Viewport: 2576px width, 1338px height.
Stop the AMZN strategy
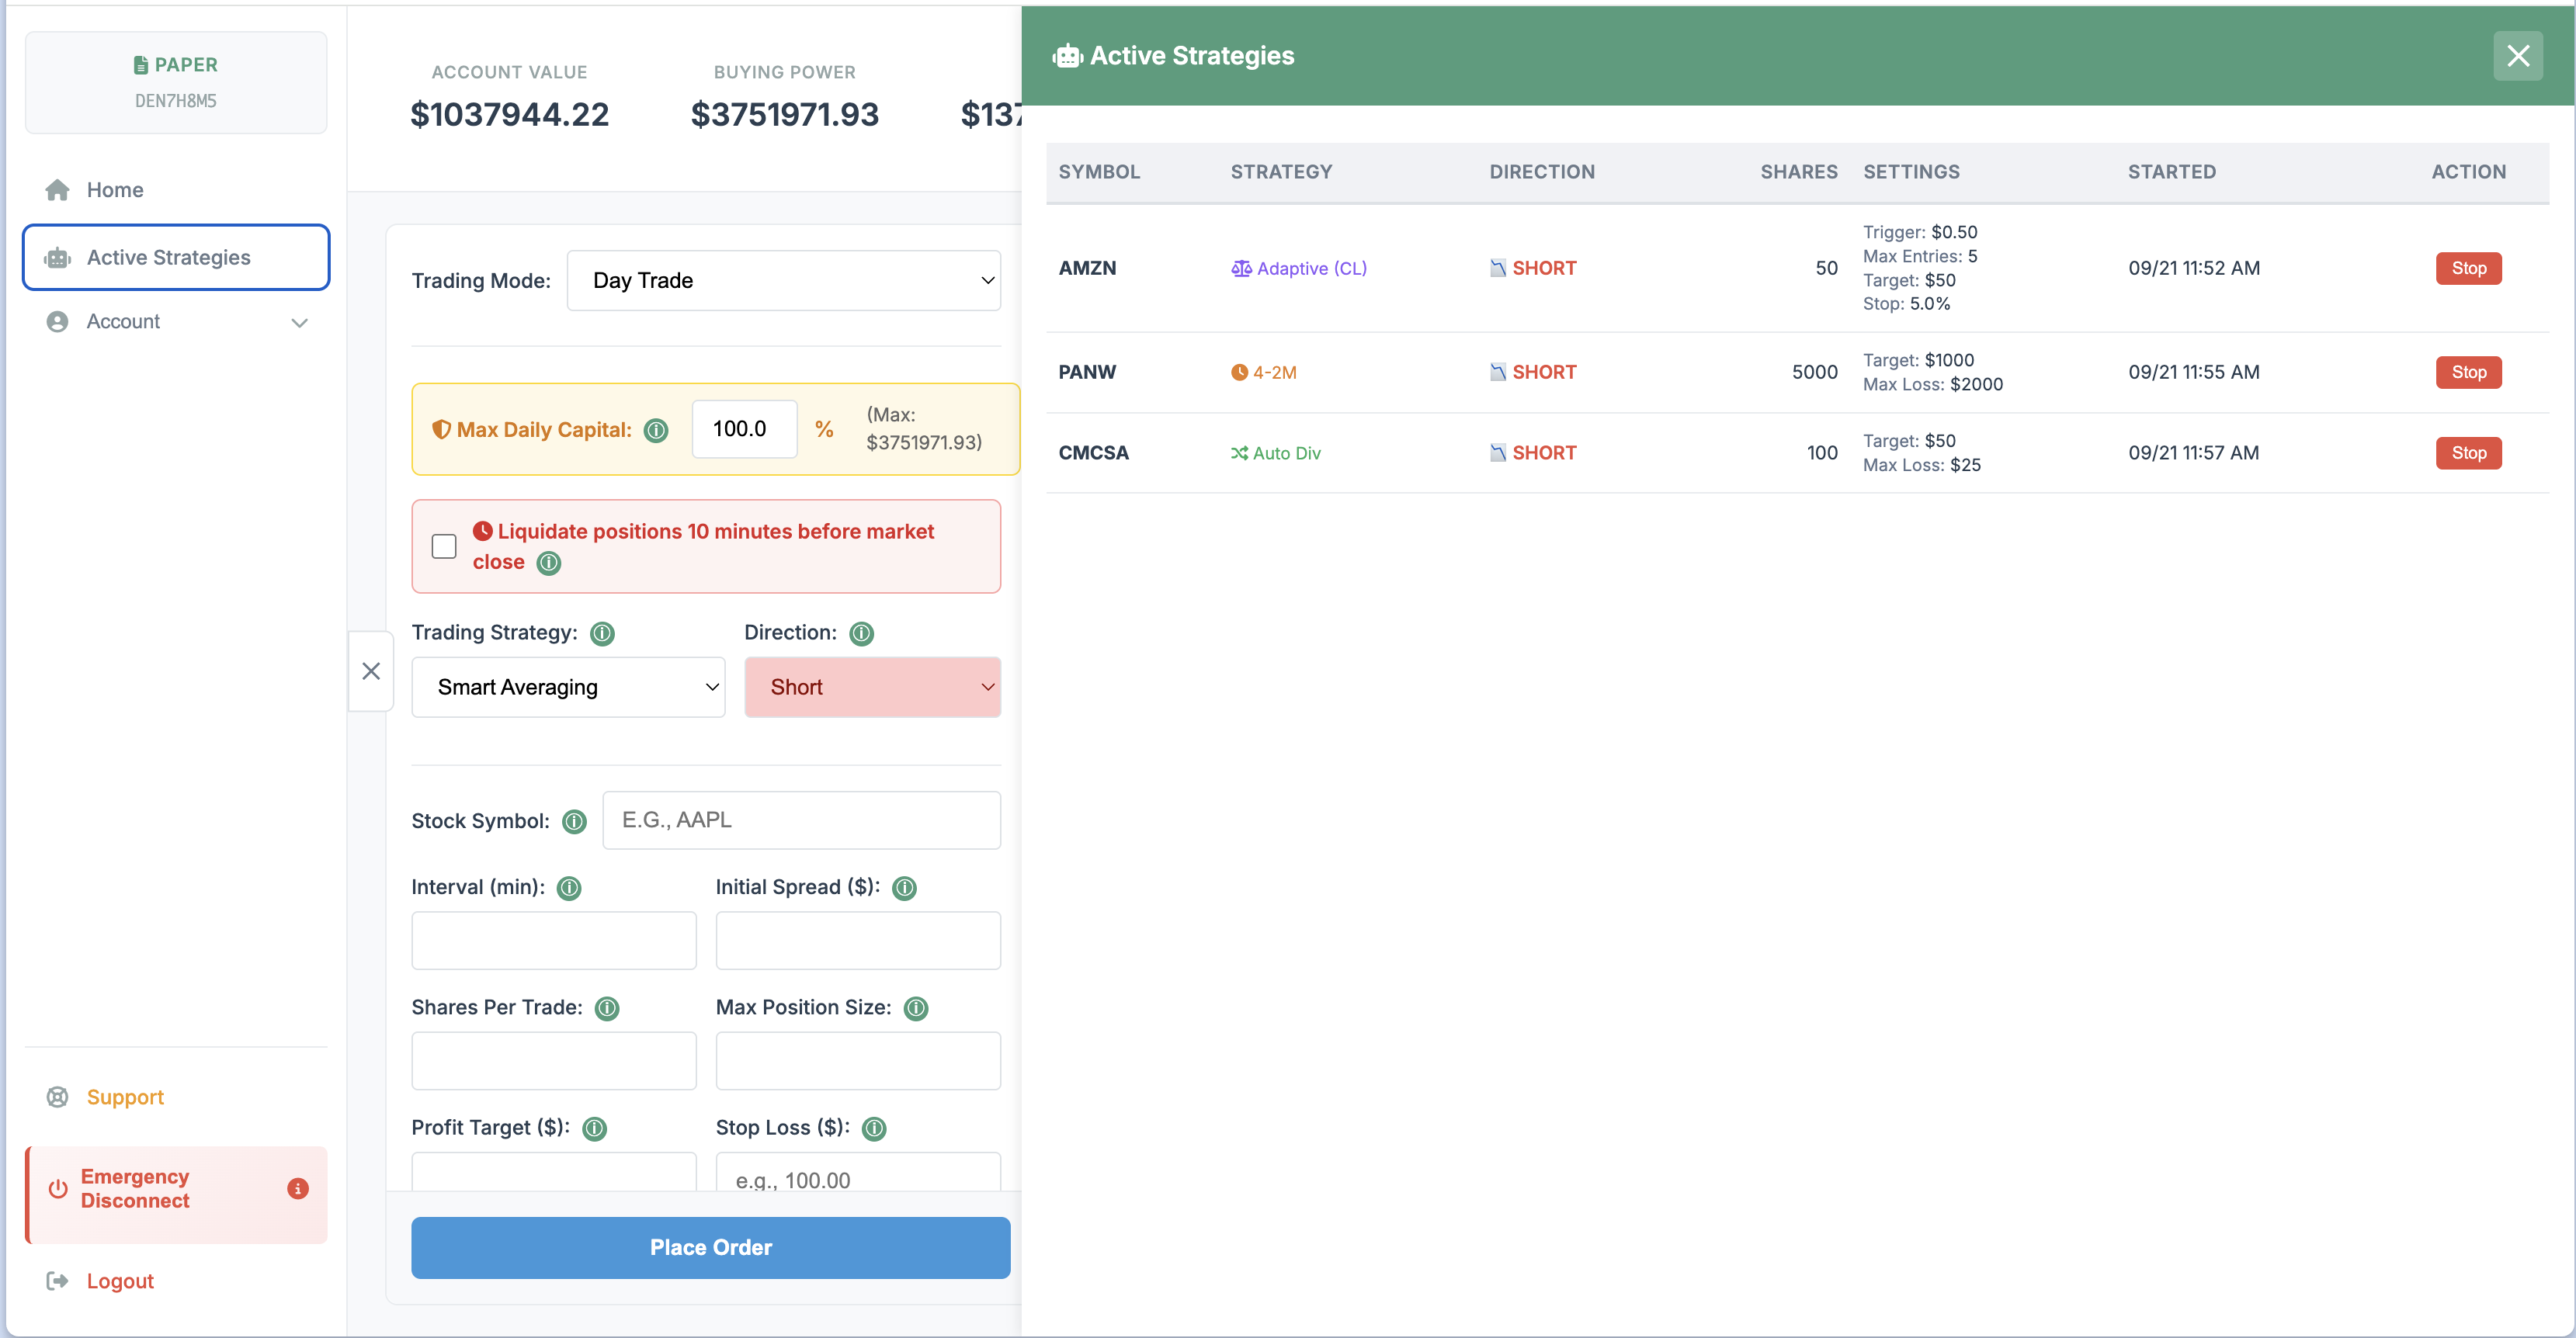coord(2468,268)
